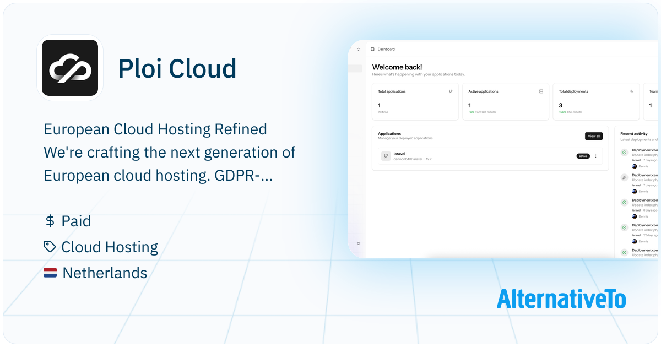Click the git branch icon beside laravel
Image resolution: width=661 pixels, height=347 pixels.
(x=386, y=156)
